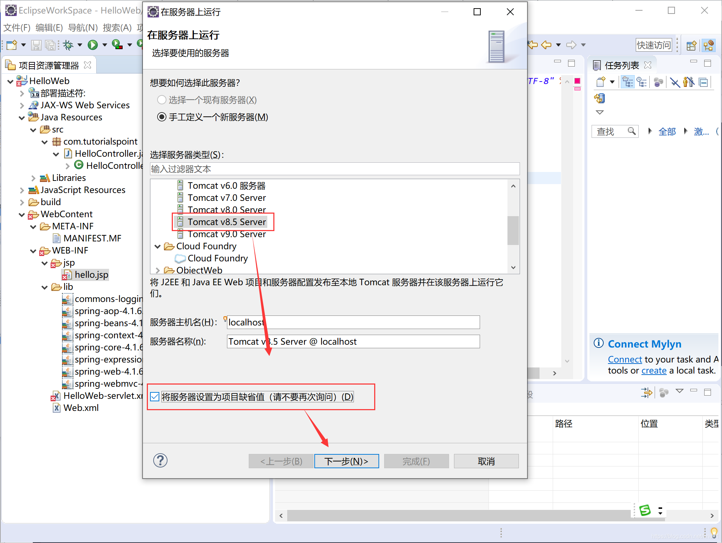Click the Connect link in Mylyn panel
This screenshot has width=722, height=543.
[624, 360]
